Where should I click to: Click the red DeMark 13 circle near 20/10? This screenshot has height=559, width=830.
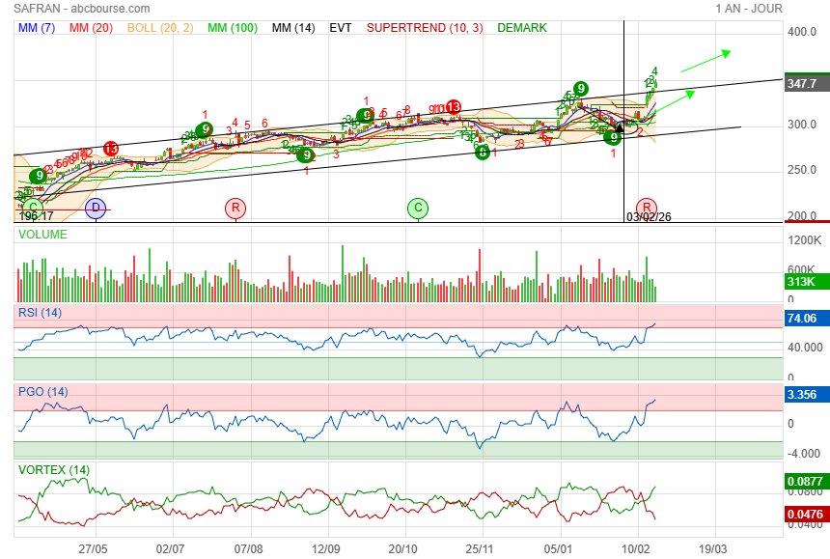453,107
